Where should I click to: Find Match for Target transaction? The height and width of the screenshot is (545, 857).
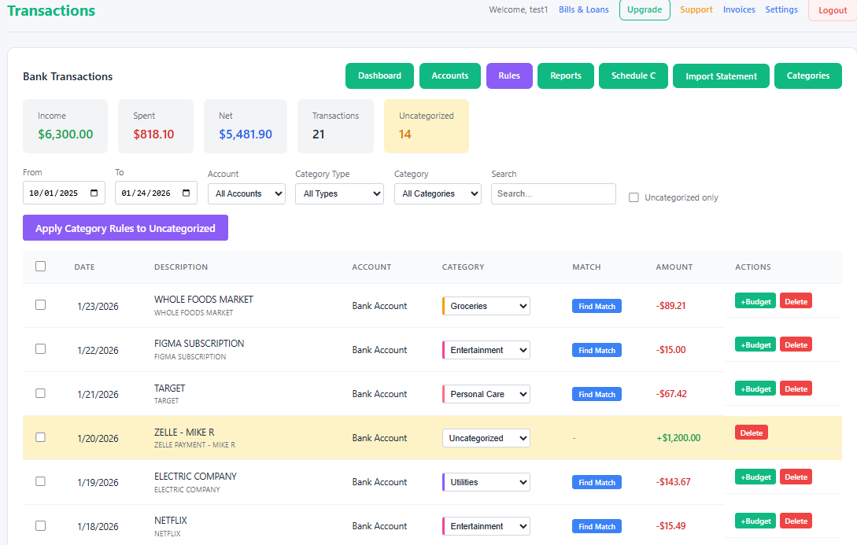click(x=597, y=394)
